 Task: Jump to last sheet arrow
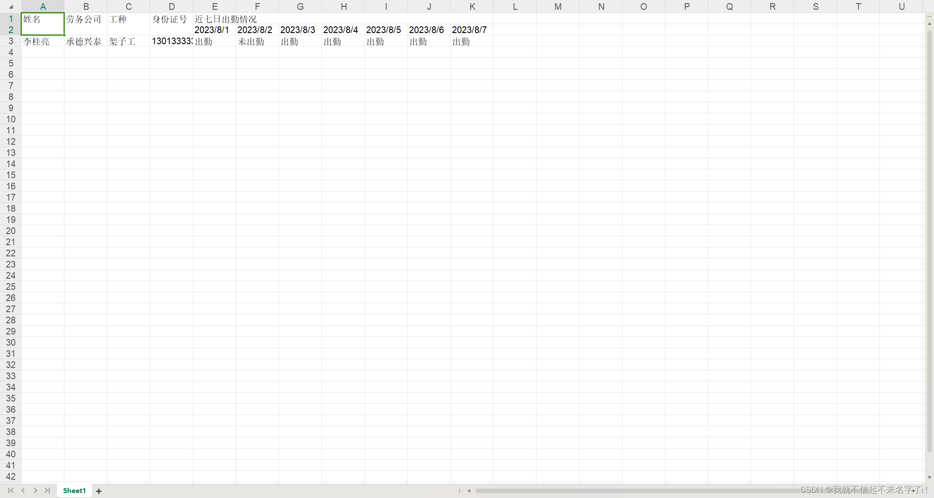pyautogui.click(x=47, y=490)
